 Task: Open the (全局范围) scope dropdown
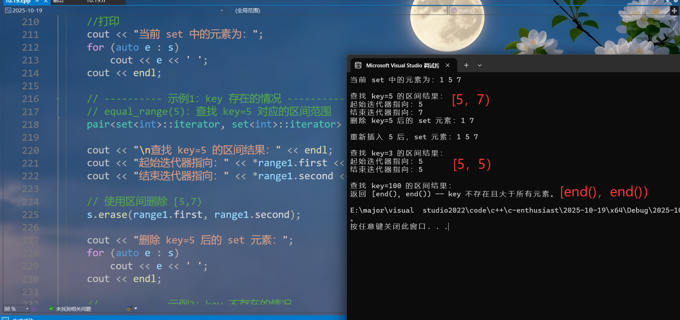(x=445, y=11)
